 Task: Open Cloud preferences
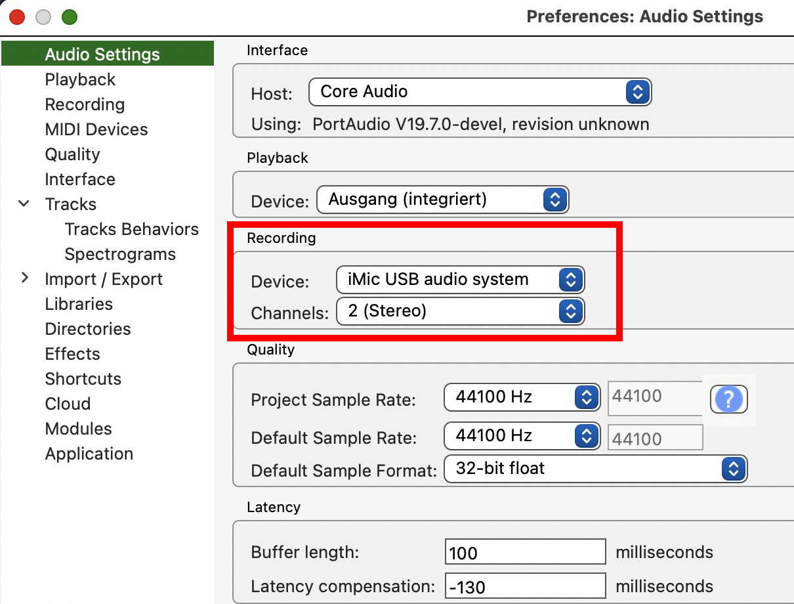68,404
